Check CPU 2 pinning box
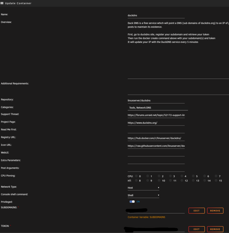 click(x=159, y=176)
